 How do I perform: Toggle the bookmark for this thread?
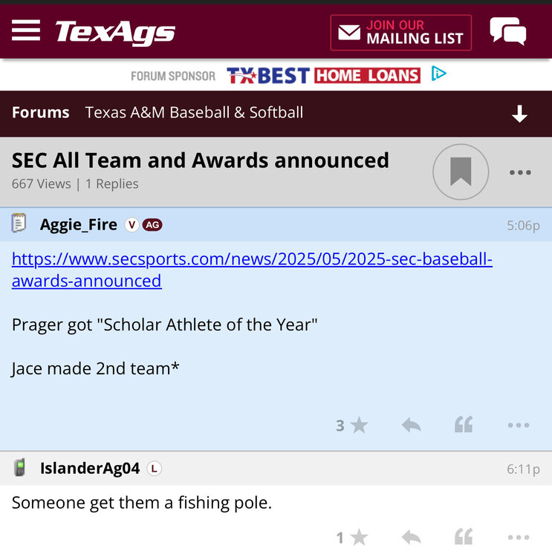[x=461, y=172]
